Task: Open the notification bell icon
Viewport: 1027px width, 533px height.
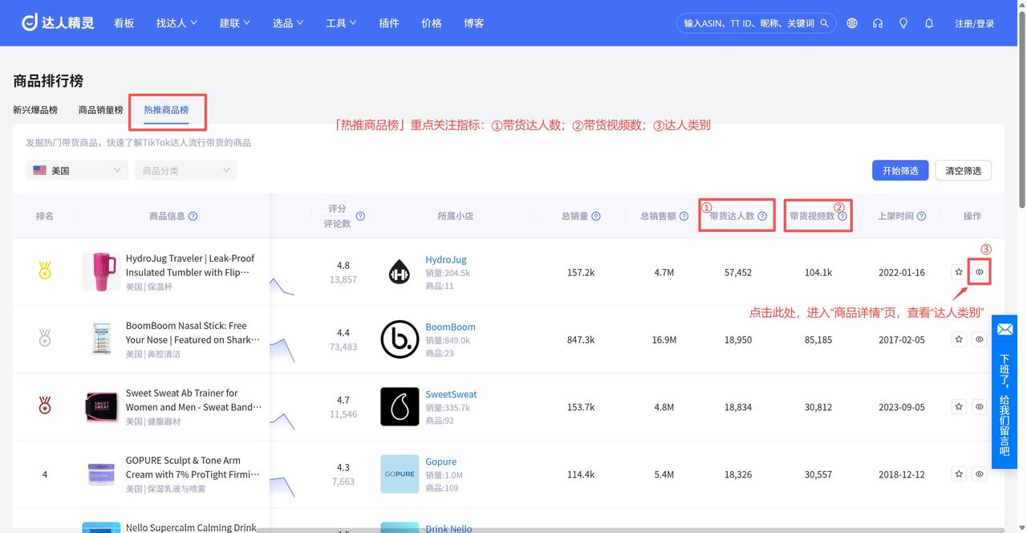Action: pos(929,23)
